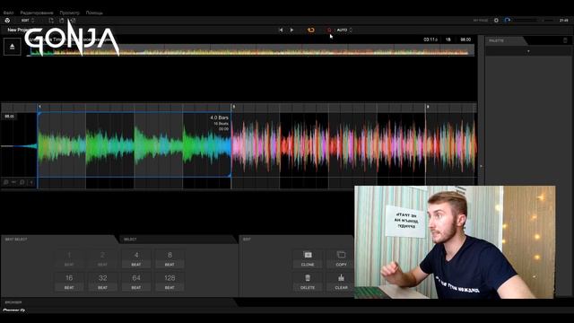Viewport: 574px width, 323px height.
Task: Click the Pioneer DJ logo
Action: coord(14,310)
